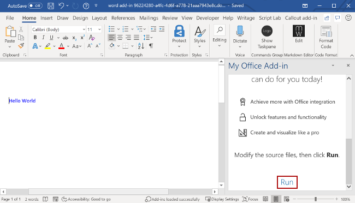
Task: Open the Script Lab tab
Action: [x=270, y=18]
